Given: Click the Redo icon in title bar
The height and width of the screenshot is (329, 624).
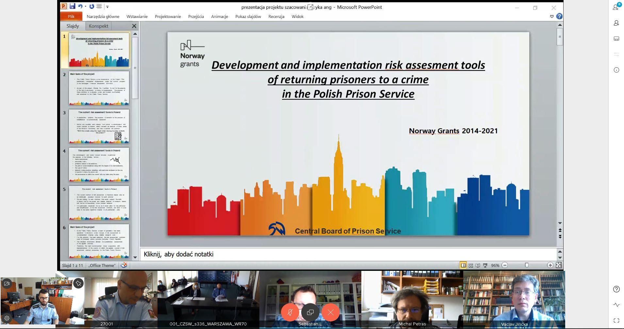Looking at the screenshot, I should [92, 6].
